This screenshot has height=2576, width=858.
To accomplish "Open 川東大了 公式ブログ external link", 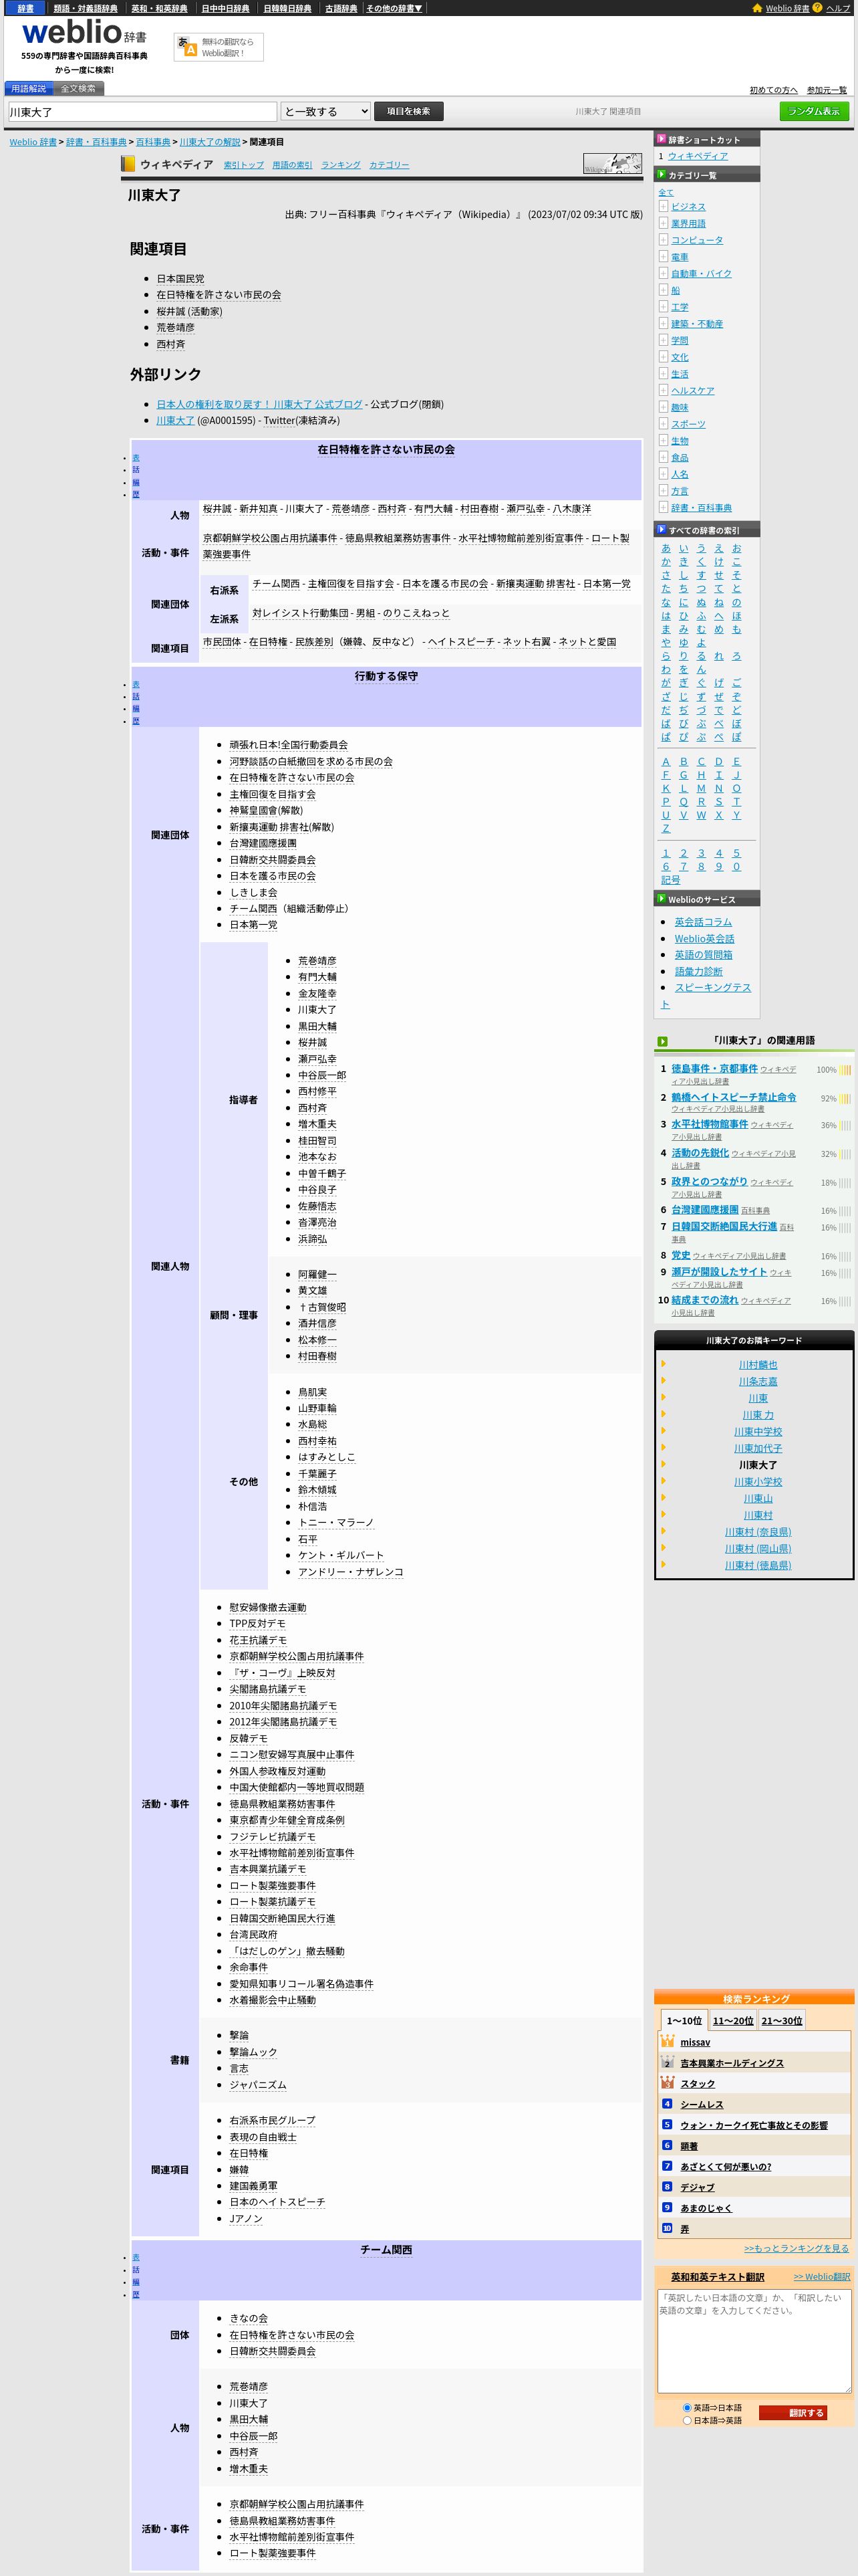I will (259, 404).
